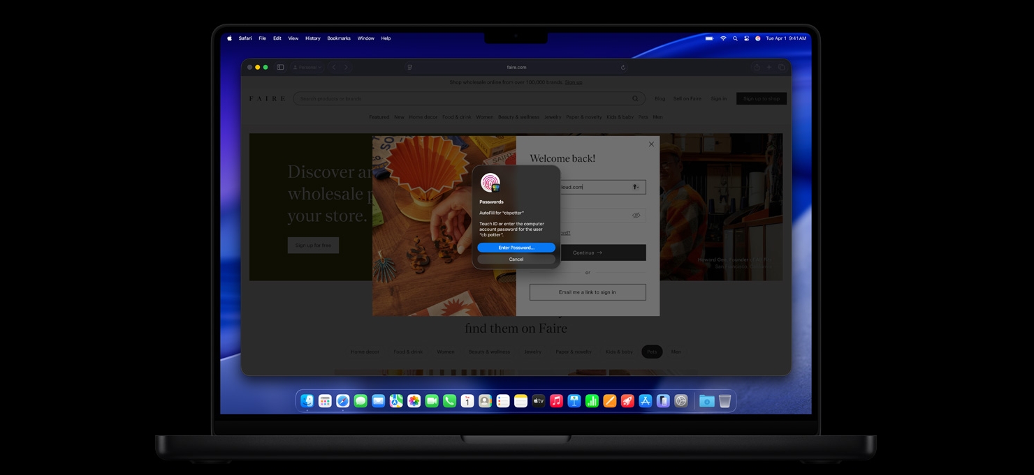
Task: Open FaceTime app in the Dock
Action: pyautogui.click(x=432, y=401)
